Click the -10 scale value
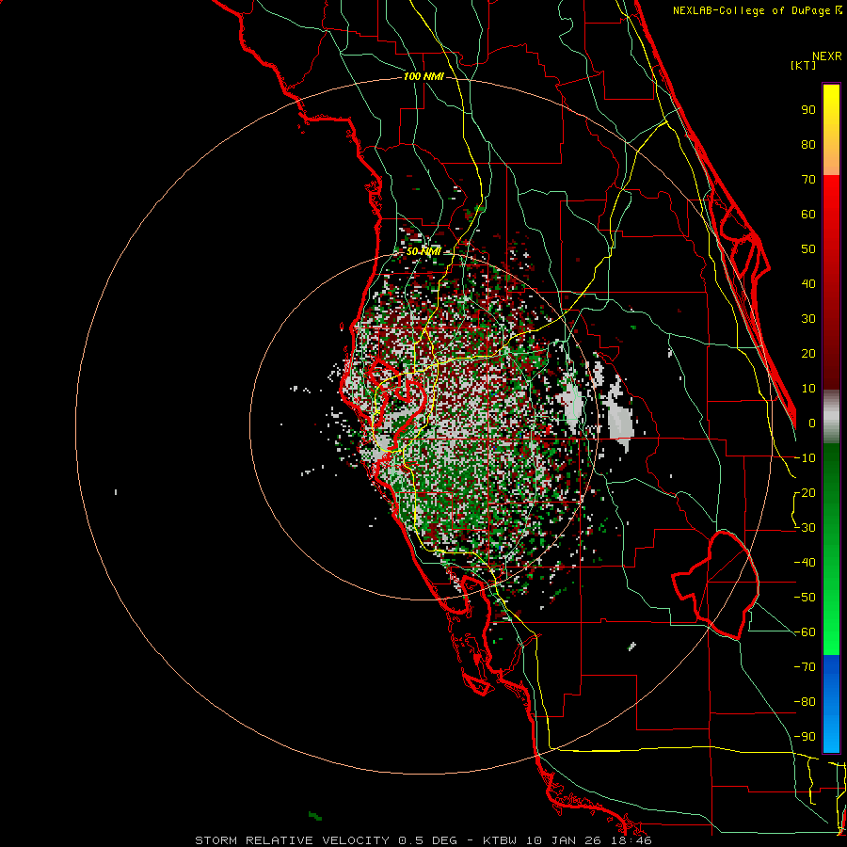This screenshot has width=847, height=847. coord(805,458)
